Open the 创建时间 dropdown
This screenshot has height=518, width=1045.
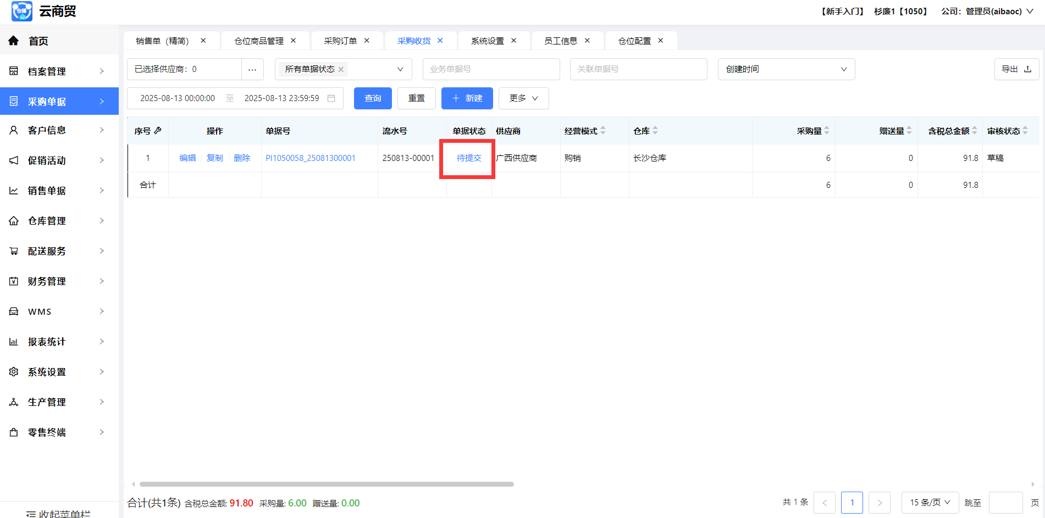pos(786,69)
